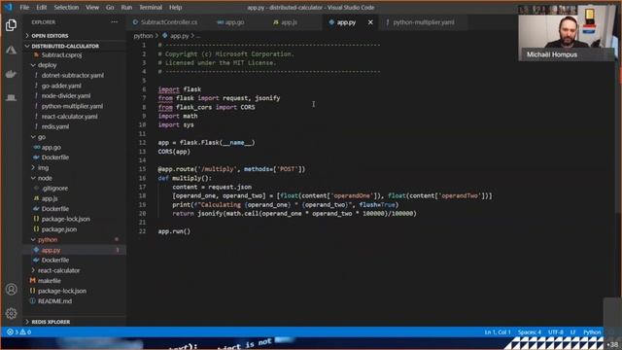Open dotnet-subtractor.yaml file
This screenshot has width=622, height=350.
coord(73,75)
